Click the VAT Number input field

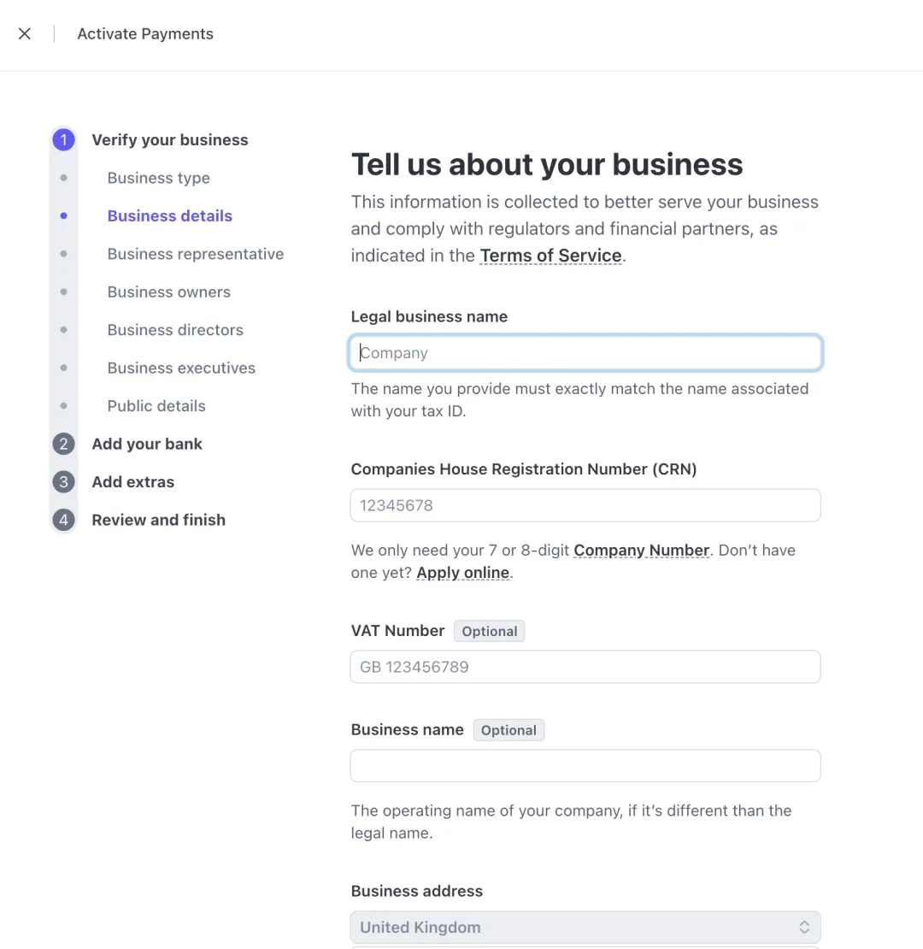click(585, 667)
